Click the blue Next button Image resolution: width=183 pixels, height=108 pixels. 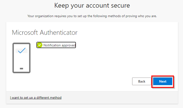pyautogui.click(x=162, y=81)
